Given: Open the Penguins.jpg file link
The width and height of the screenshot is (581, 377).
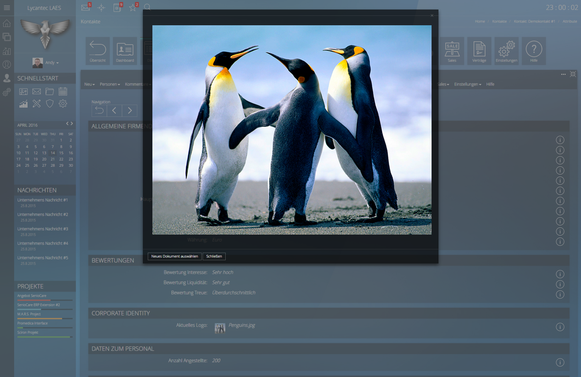Looking at the screenshot, I should (x=242, y=325).
